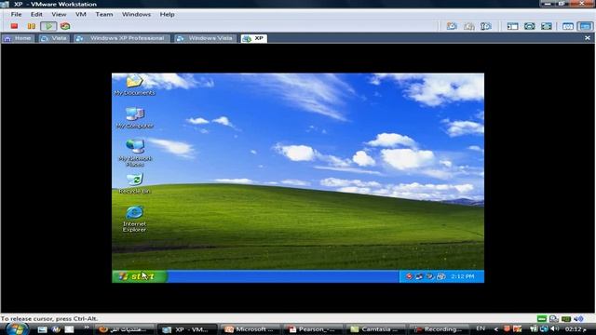
Task: Click the XP start button
Action: [140, 276]
